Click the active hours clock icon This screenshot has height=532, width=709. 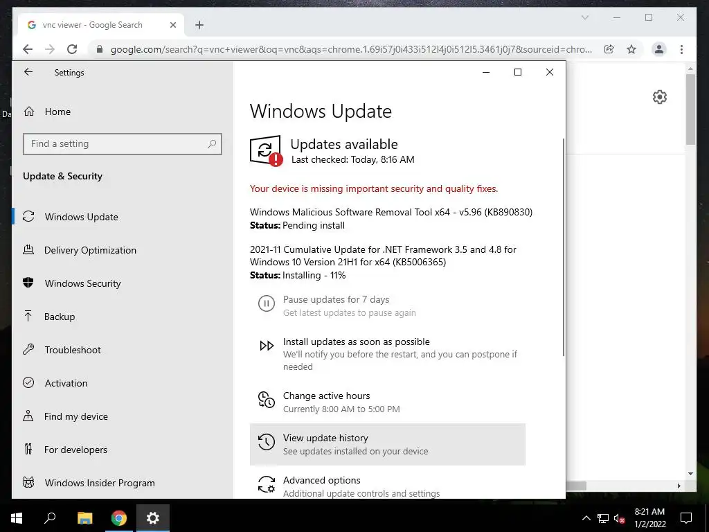click(267, 400)
